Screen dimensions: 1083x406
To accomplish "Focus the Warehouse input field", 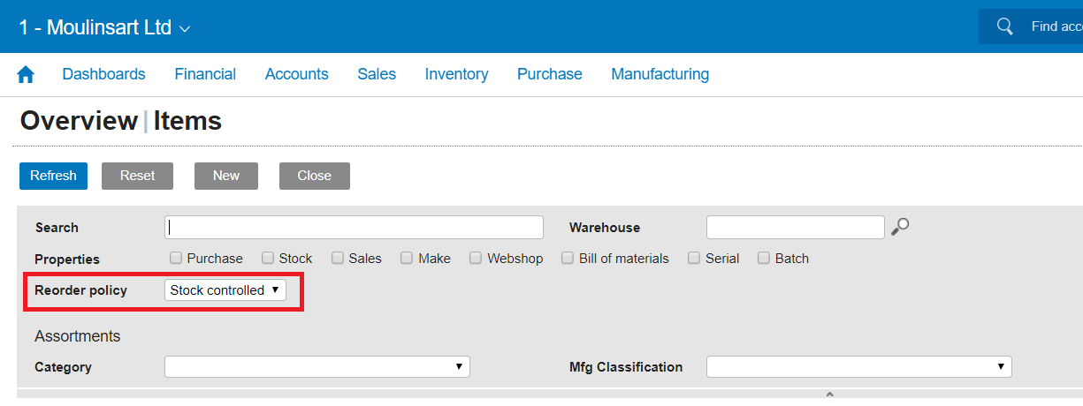I will (795, 227).
